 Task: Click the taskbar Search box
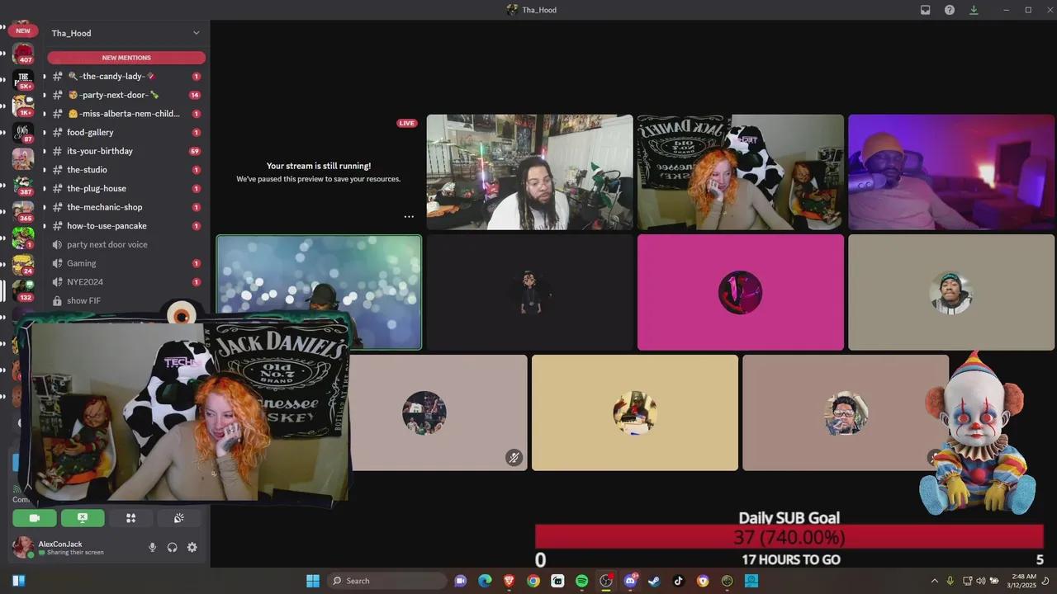386,581
